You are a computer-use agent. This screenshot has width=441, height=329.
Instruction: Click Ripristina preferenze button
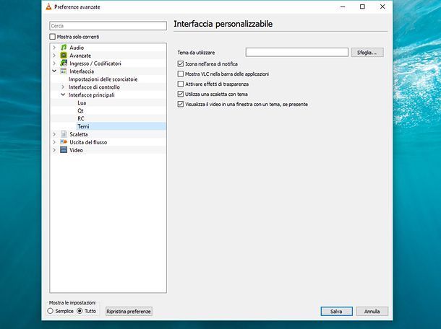coord(129,311)
